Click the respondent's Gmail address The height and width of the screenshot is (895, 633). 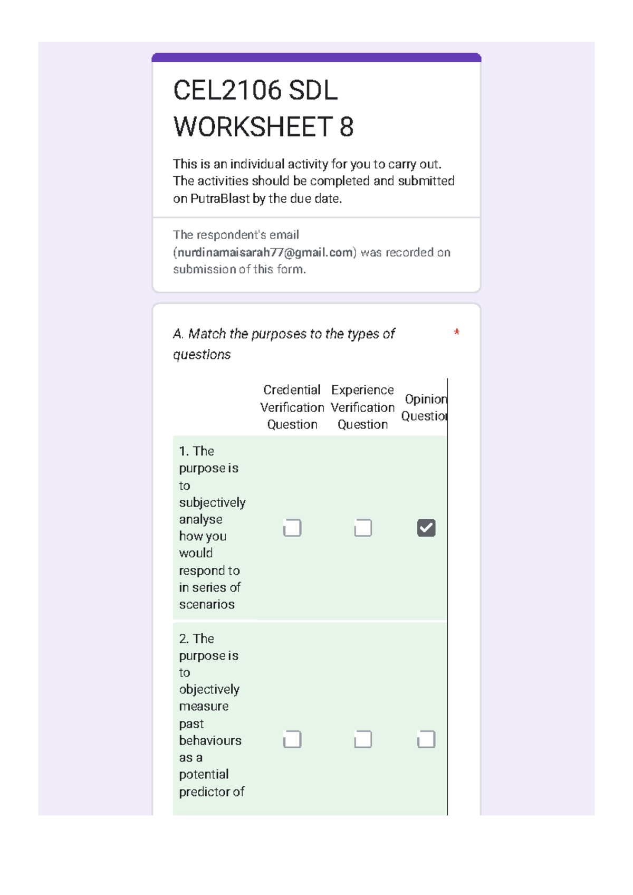click(265, 252)
